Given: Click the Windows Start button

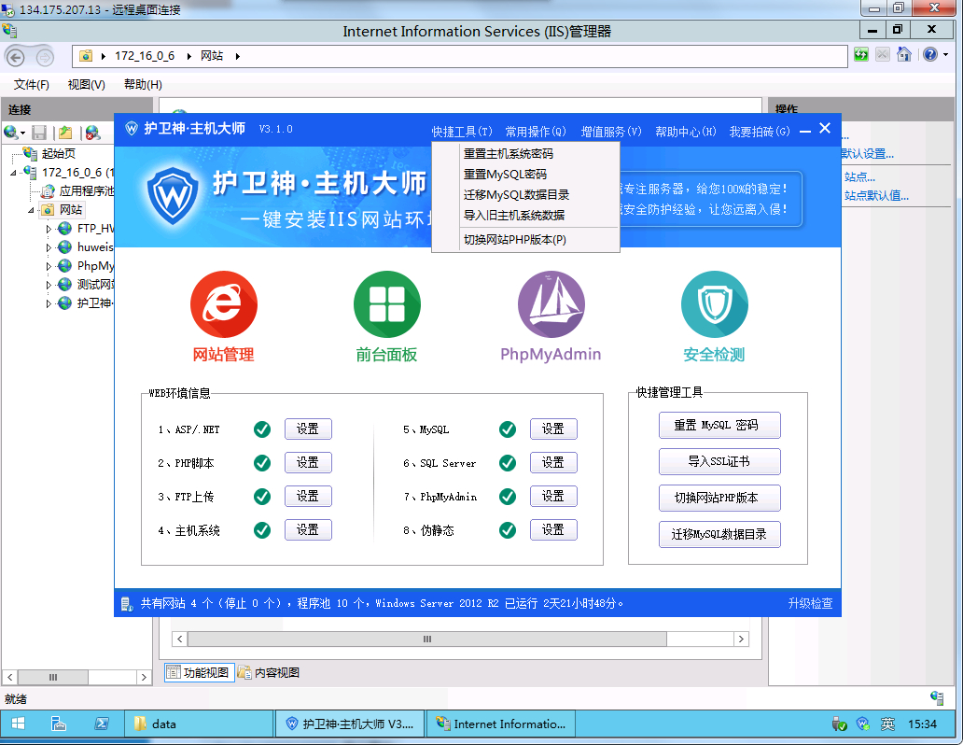Looking at the screenshot, I should (x=18, y=724).
